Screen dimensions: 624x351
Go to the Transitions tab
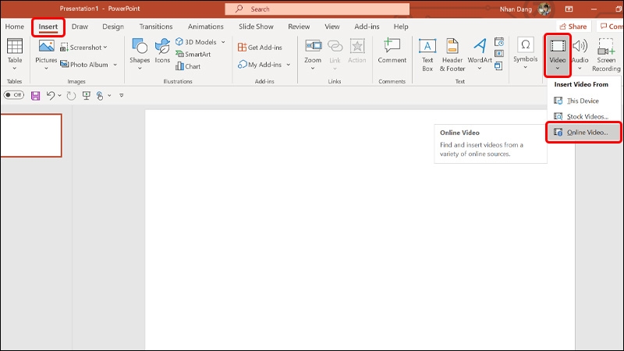156,27
